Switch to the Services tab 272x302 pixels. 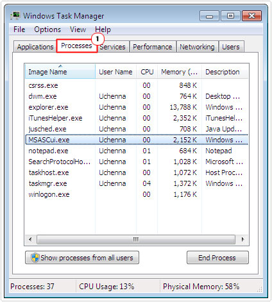point(113,47)
